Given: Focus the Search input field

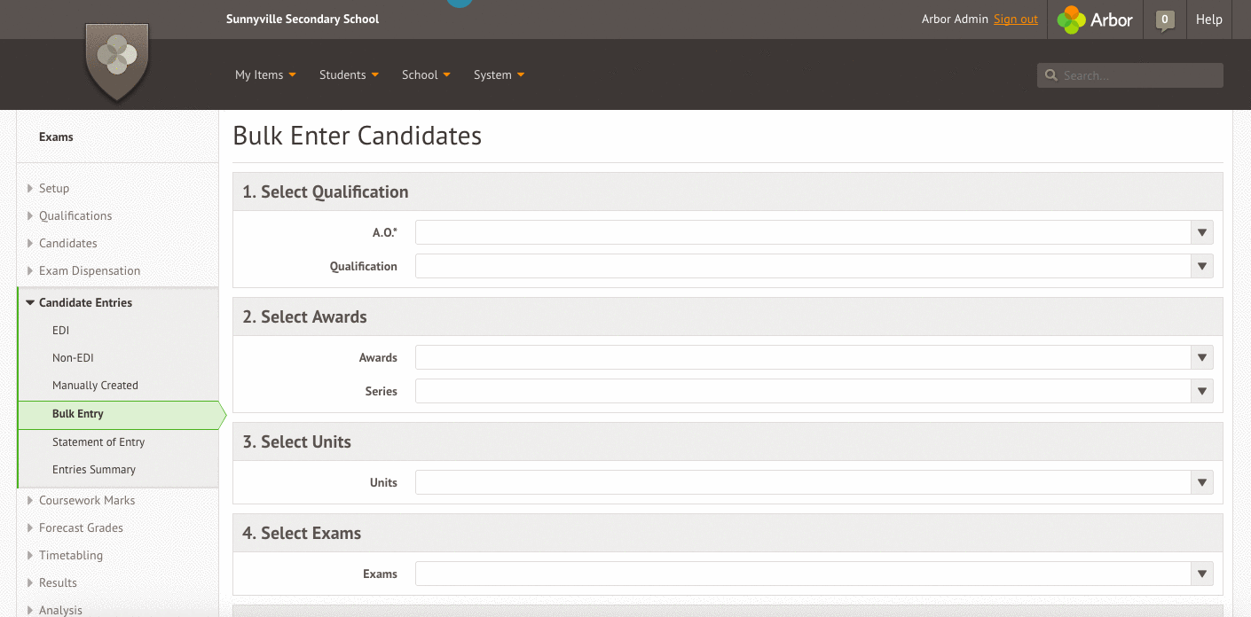Looking at the screenshot, I should (1130, 75).
